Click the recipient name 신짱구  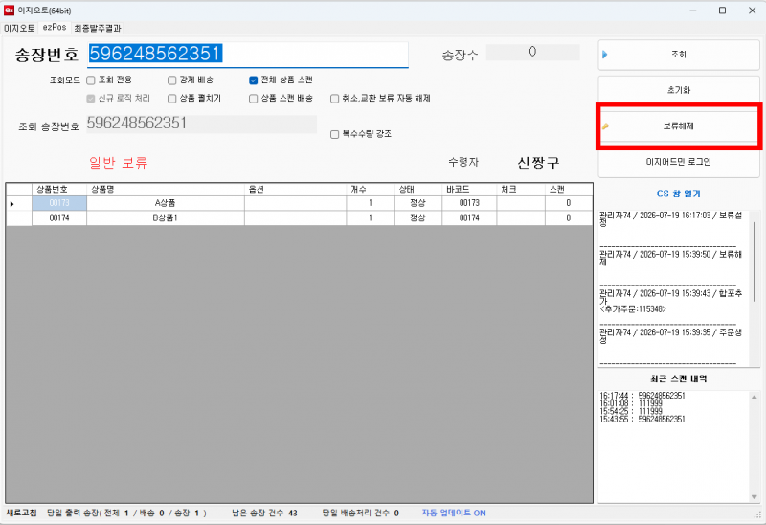point(538,162)
